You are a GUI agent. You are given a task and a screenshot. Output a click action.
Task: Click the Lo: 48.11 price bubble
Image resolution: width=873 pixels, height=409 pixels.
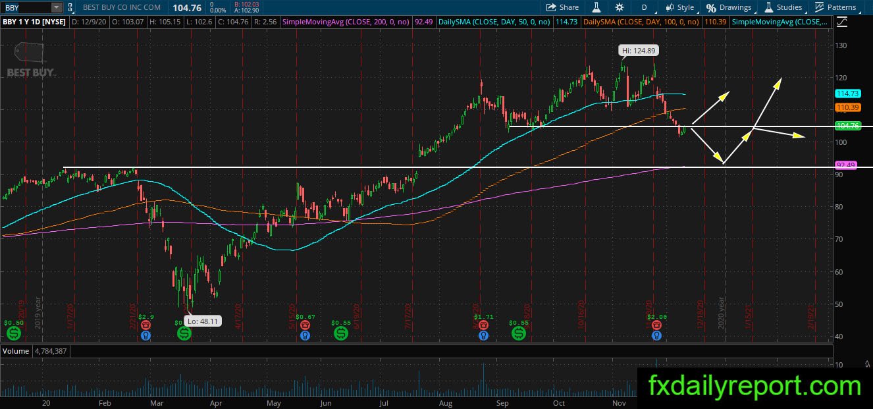coord(203,322)
